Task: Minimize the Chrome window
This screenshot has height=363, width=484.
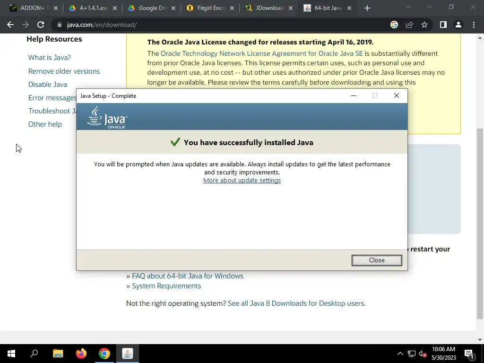Action: point(429,7)
